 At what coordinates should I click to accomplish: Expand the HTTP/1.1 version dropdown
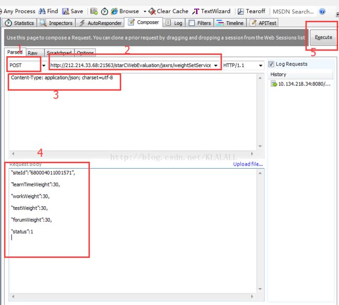[260, 66]
